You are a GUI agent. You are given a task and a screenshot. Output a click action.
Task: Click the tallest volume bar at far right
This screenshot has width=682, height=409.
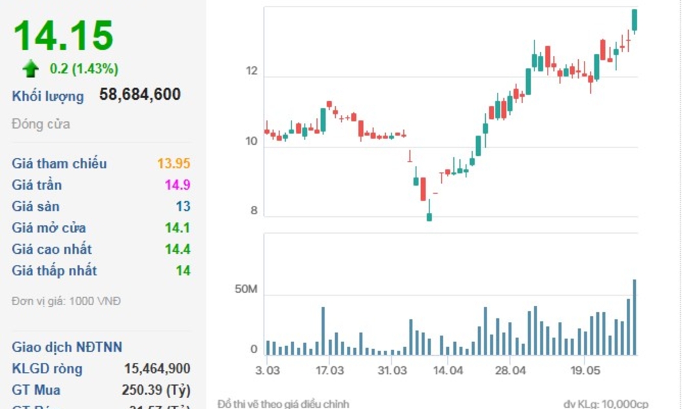[x=635, y=317]
